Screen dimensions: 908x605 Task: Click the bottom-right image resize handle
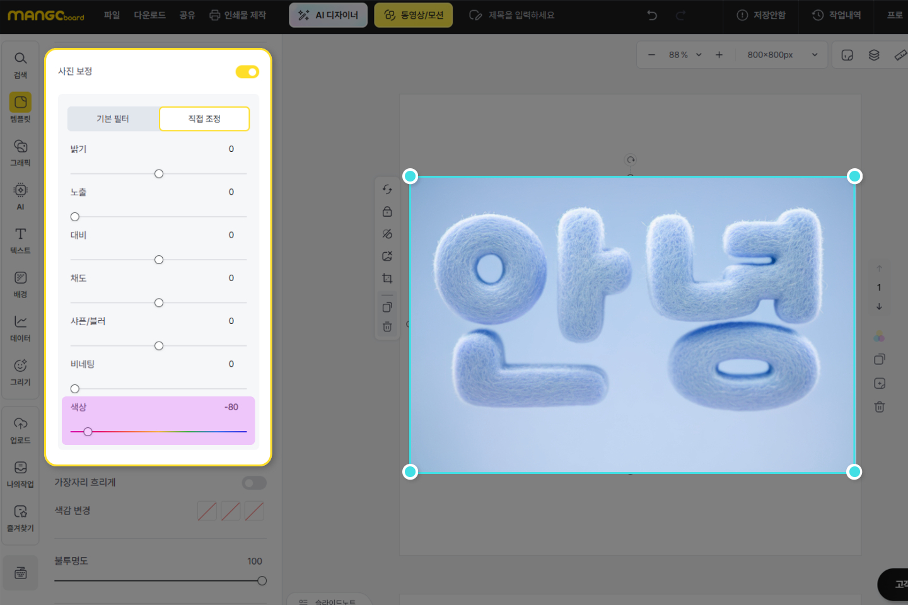coord(854,472)
